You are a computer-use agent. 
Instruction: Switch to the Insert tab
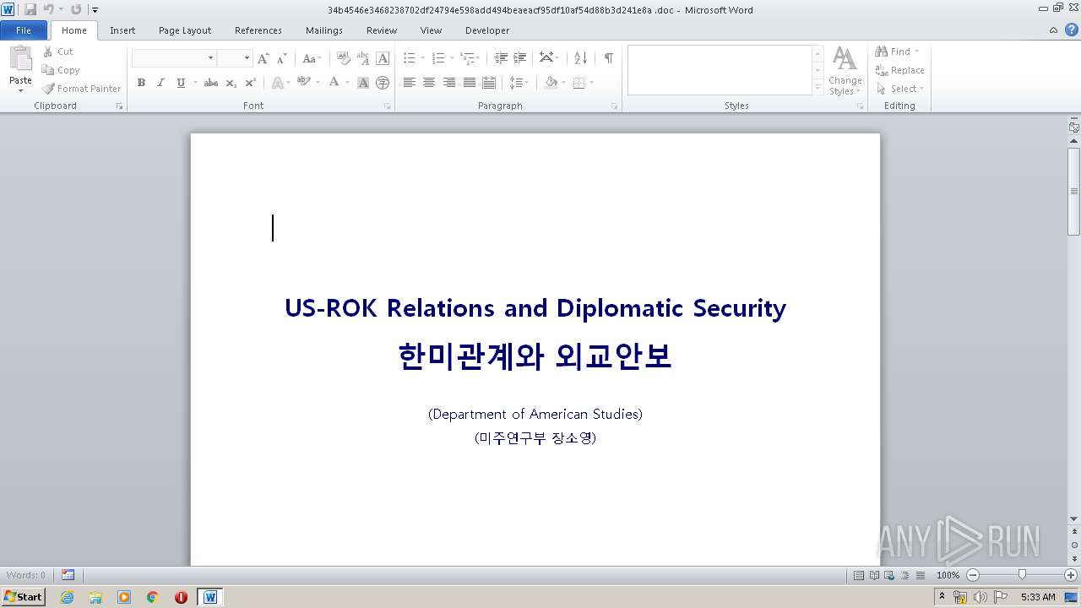pos(122,30)
